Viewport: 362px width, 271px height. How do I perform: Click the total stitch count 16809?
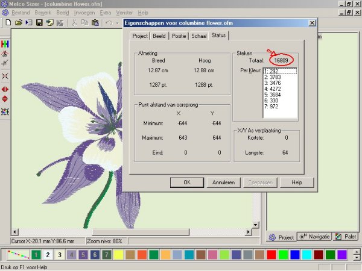click(281, 61)
